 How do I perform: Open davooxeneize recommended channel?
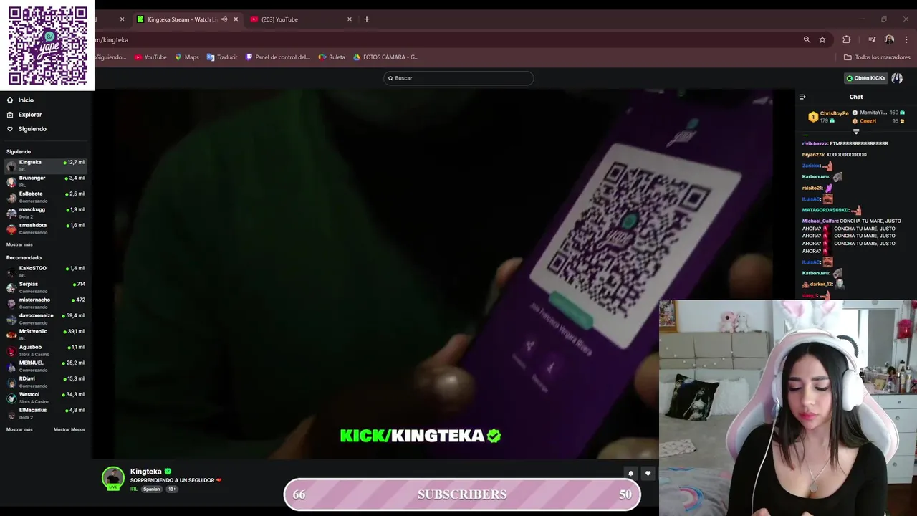point(46,319)
